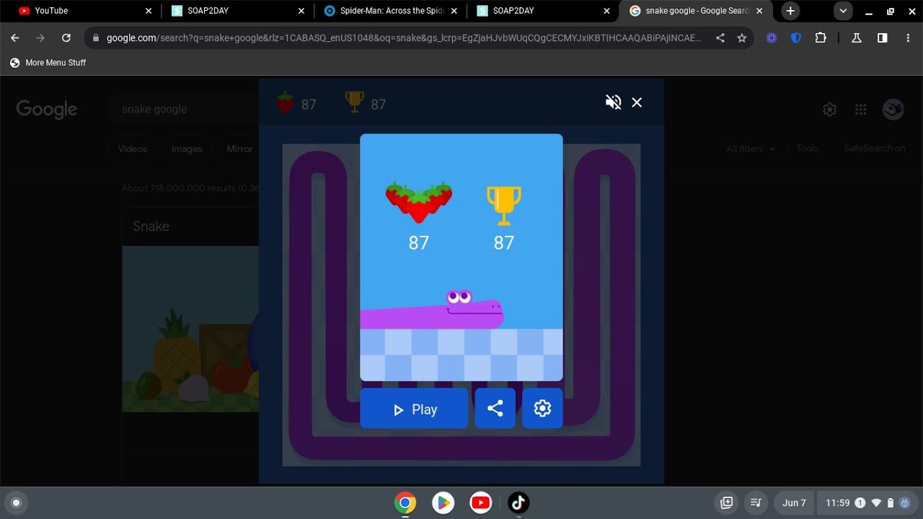Open the blue shield extension
This screenshot has height=519, width=923.
tap(796, 38)
